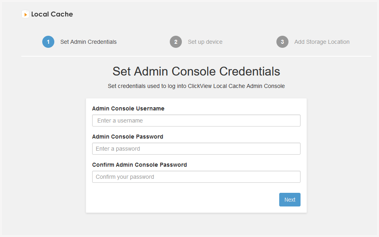The width and height of the screenshot is (379, 237).
Task: Click the credentials description subtitle text
Action: coord(196,86)
